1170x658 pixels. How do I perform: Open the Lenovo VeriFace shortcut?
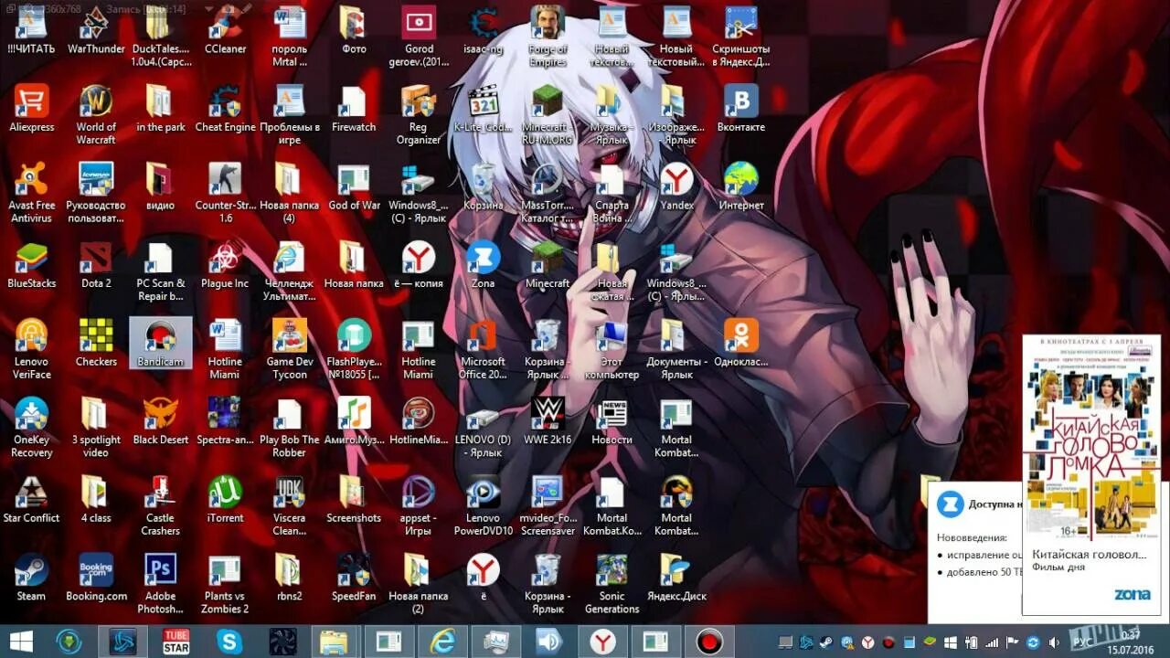point(32,349)
